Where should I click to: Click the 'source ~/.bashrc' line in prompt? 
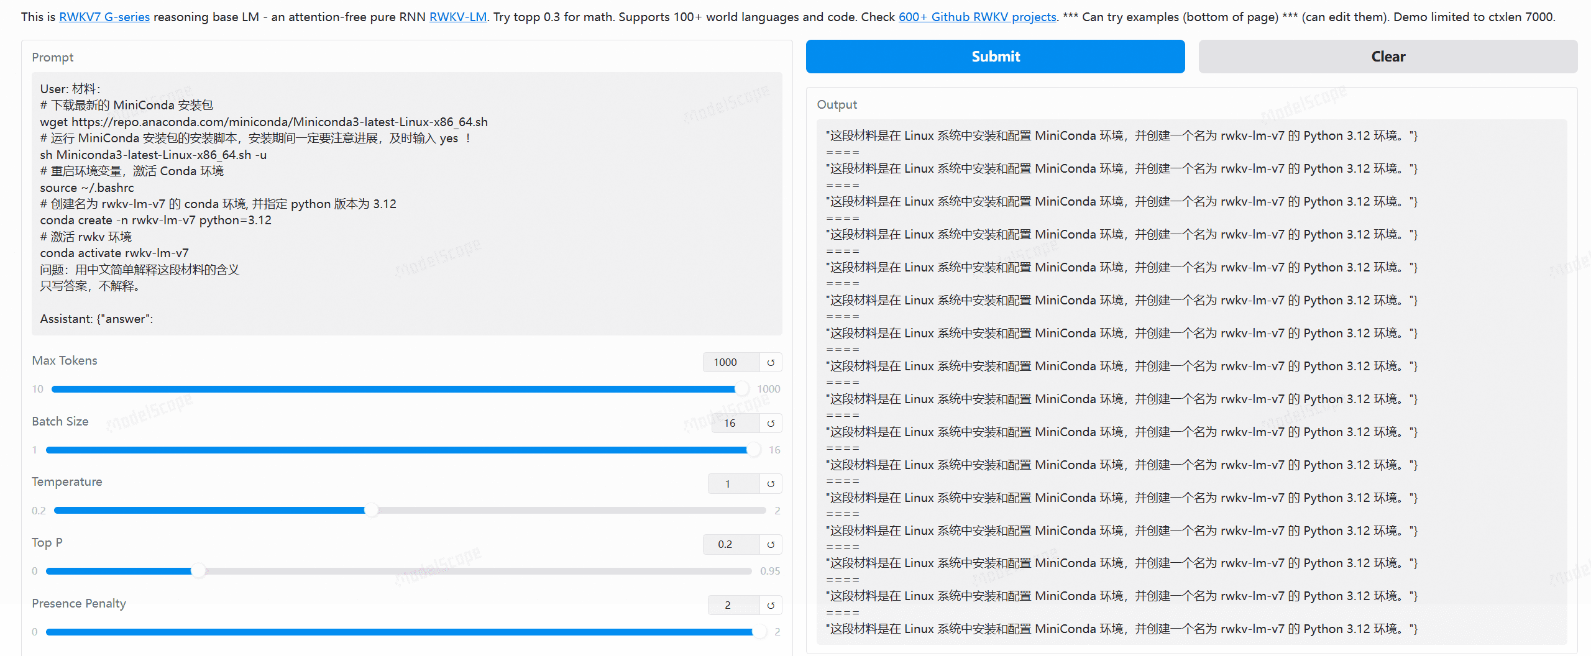pyautogui.click(x=87, y=188)
